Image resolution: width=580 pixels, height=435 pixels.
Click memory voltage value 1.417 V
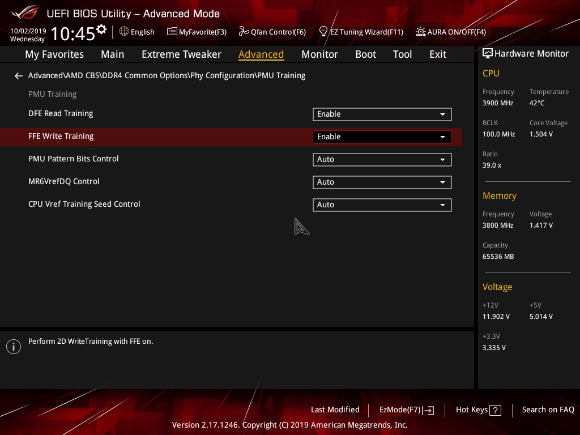click(541, 225)
